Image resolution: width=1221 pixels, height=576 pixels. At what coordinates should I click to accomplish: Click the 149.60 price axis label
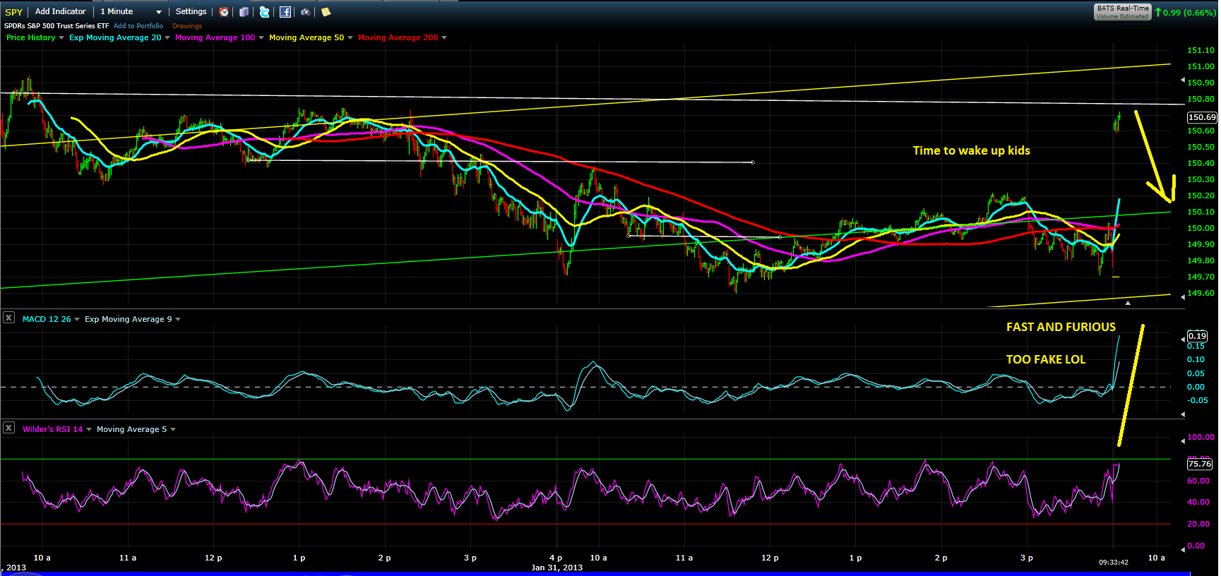(1201, 293)
